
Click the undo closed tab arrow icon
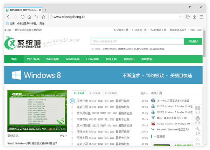(x=36, y=17)
